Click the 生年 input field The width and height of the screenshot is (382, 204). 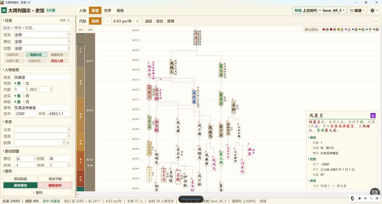25,114
